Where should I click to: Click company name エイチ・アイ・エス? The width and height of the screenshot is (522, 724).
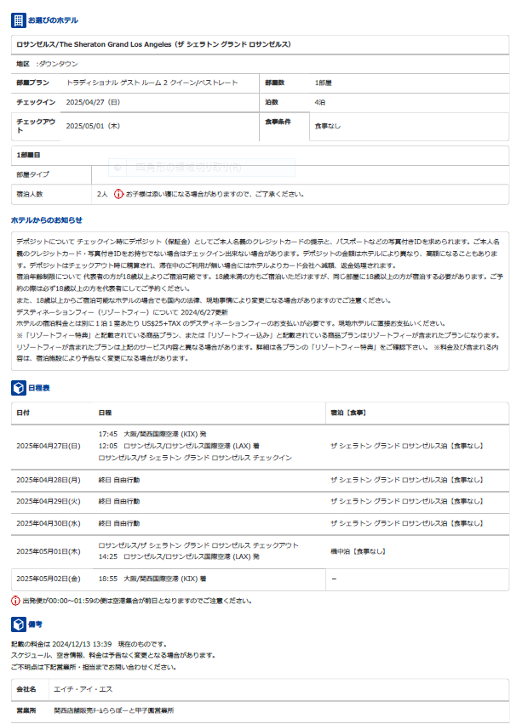83,689
